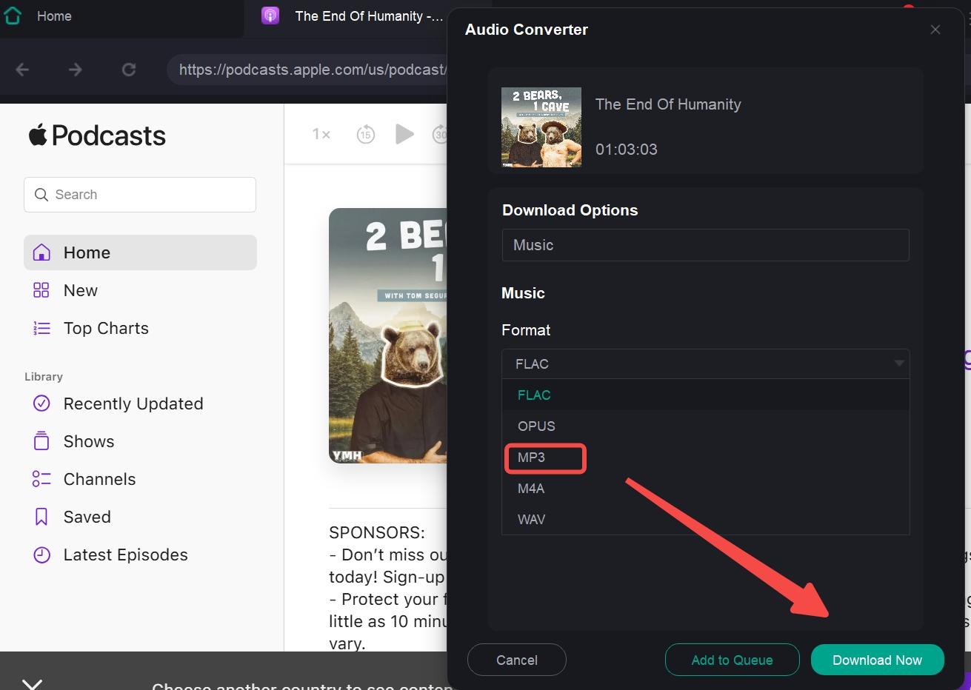Open the Format dropdown showing FLAC
Image resolution: width=971 pixels, height=690 pixels.
(x=705, y=364)
